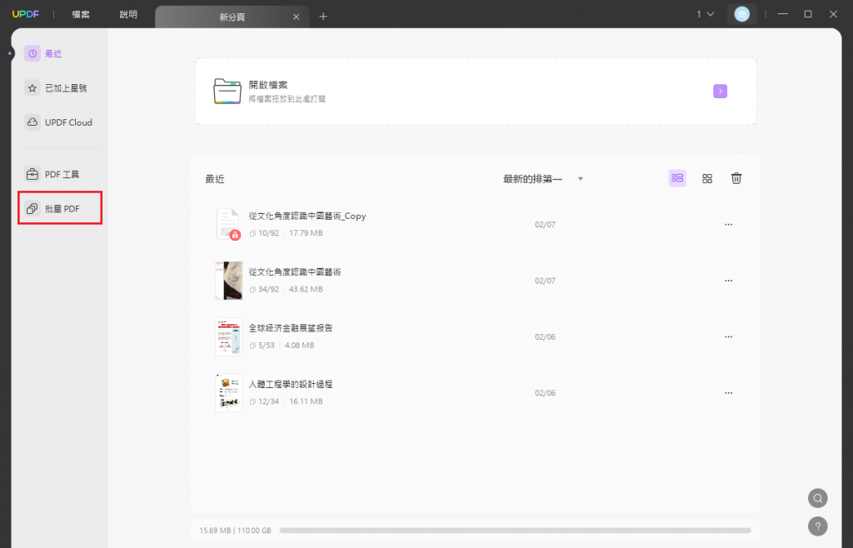This screenshot has height=548, width=853.
Task: Open the 已加上星號 starred section
Action: point(56,88)
